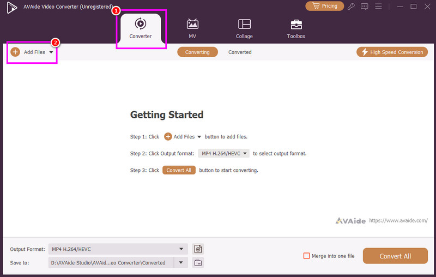Open output format settings gear icon
This screenshot has height=277, width=436.
coord(198,249)
